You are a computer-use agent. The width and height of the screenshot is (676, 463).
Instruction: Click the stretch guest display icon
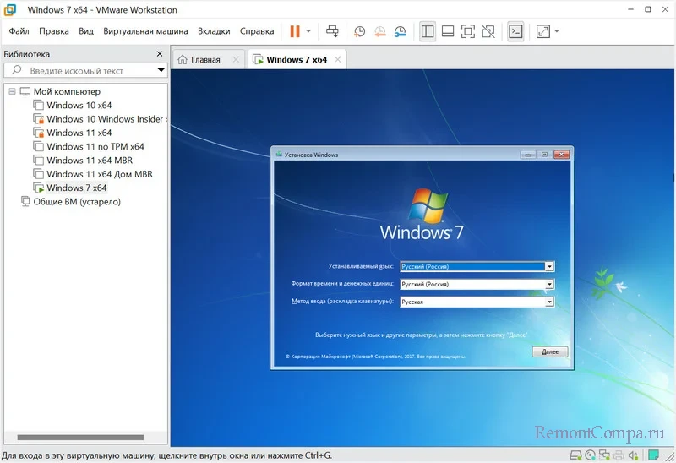(542, 31)
